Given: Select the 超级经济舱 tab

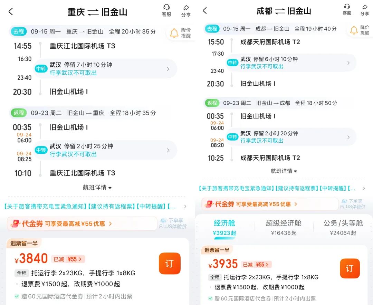Looking at the screenshot, I should pyautogui.click(x=284, y=227).
